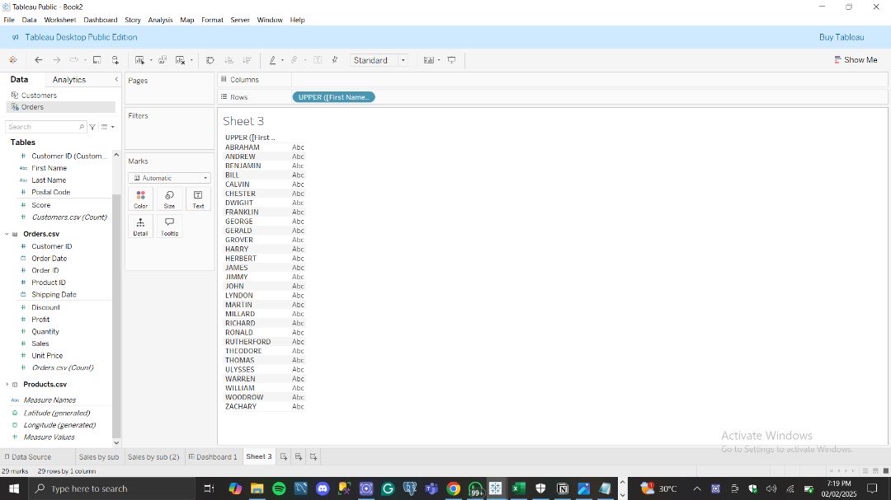
Task: Click the search magnifier icon in Data pane
Action: [x=81, y=127]
